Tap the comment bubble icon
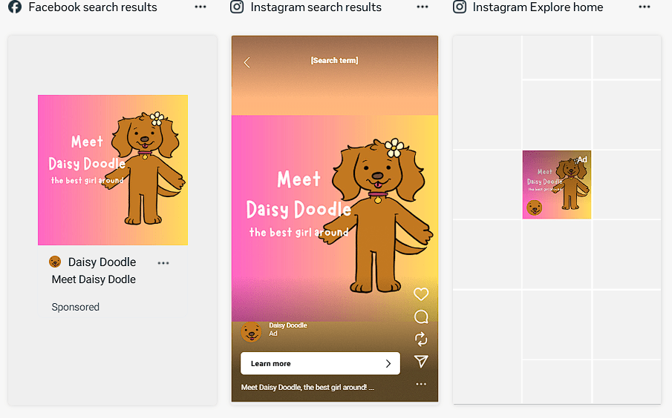Screen dimensions: 672x418 (x=421, y=316)
